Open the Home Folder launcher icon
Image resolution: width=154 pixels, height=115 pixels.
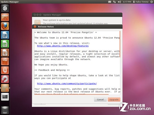point(5,17)
